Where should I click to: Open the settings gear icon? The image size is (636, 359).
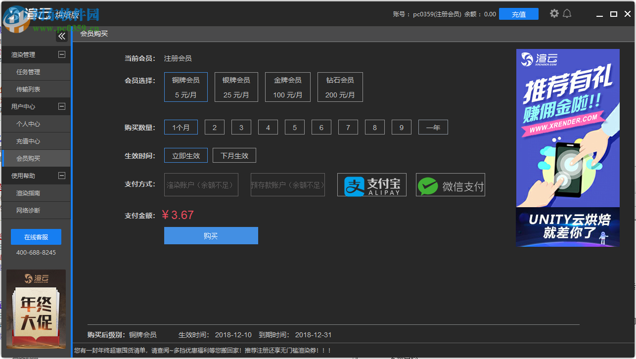[554, 13]
